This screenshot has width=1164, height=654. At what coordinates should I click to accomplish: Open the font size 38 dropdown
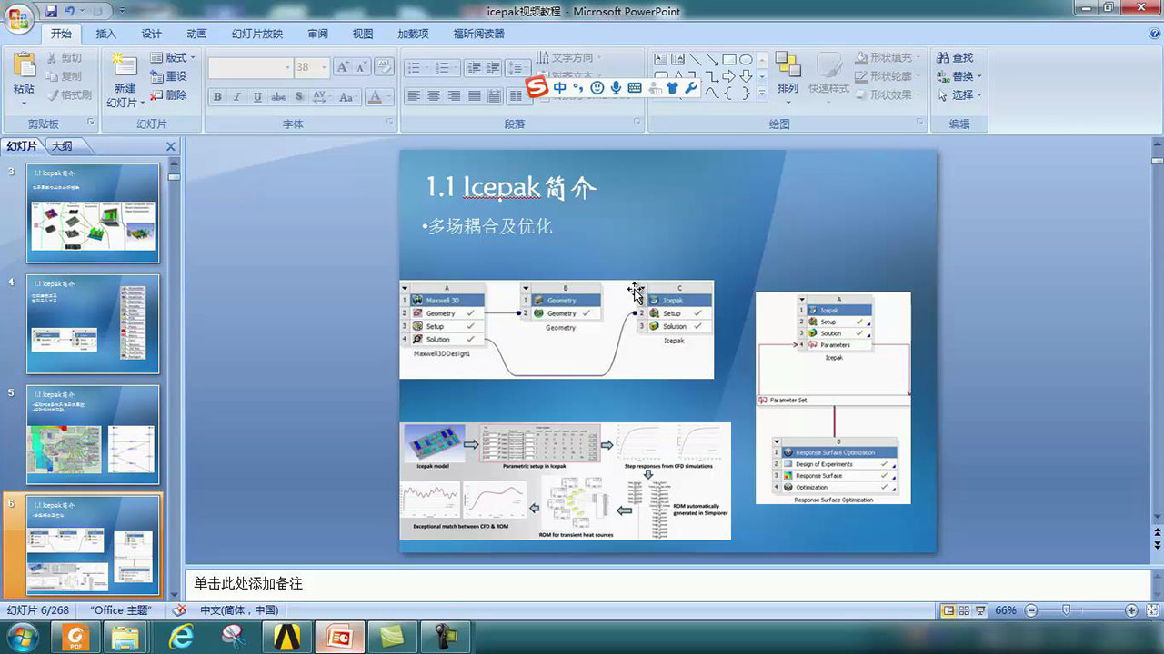(311, 67)
